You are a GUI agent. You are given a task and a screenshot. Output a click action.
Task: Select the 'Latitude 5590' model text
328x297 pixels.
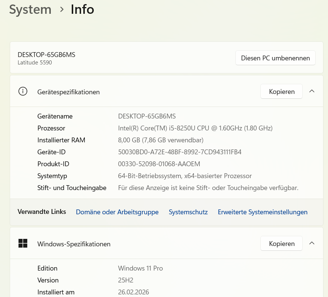[x=35, y=62]
